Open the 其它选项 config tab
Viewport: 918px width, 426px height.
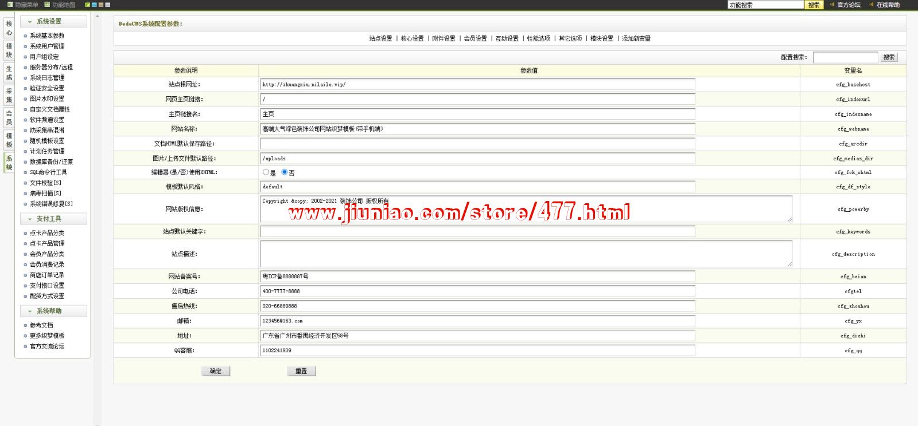pos(570,38)
